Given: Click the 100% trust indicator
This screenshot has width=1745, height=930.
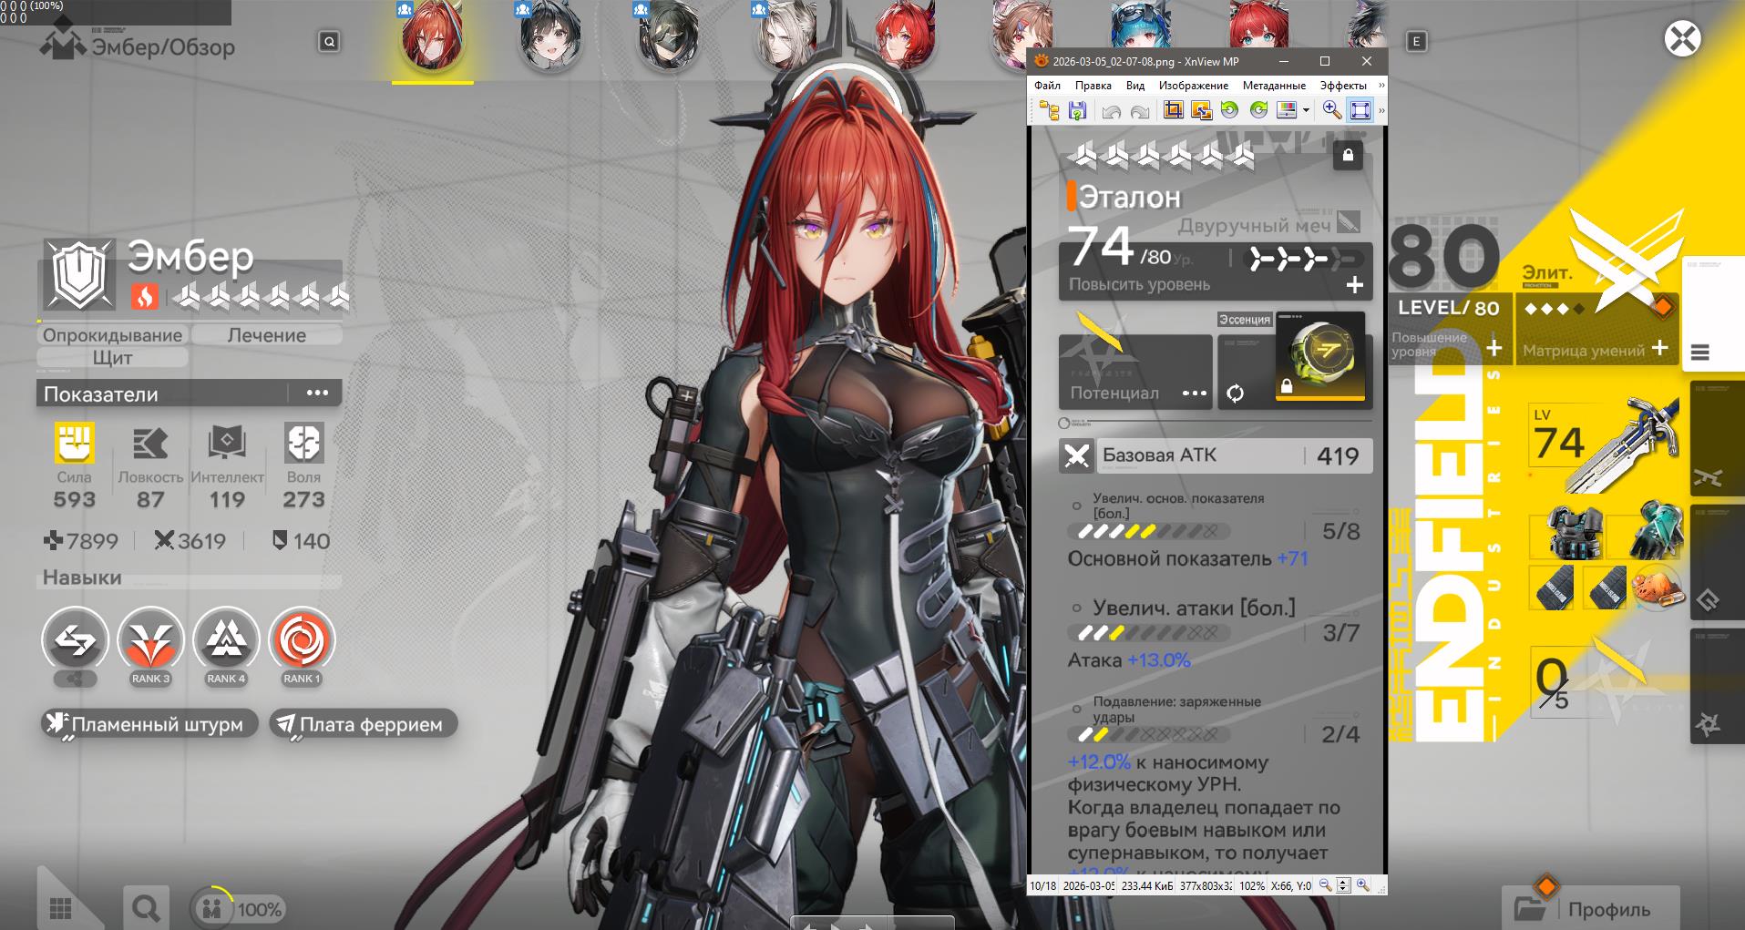Looking at the screenshot, I should [238, 908].
